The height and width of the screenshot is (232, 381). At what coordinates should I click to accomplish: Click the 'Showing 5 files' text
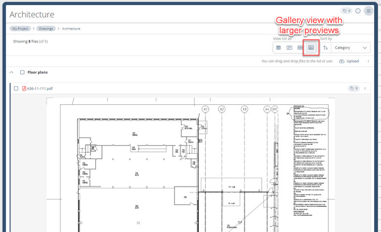click(30, 42)
